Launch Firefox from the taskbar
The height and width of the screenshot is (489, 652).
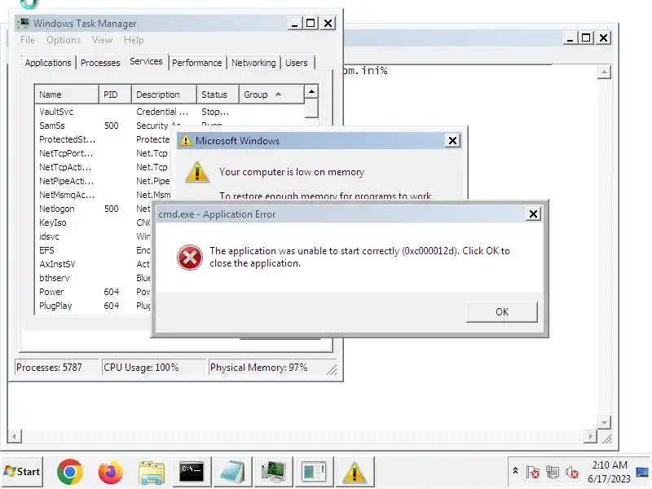[x=111, y=472]
